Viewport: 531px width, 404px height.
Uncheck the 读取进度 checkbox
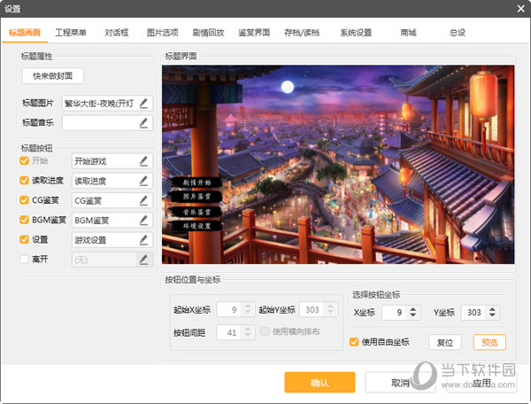pos(25,181)
